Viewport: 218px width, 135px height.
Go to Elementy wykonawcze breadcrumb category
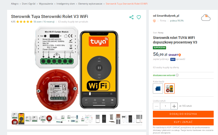click(90, 4)
